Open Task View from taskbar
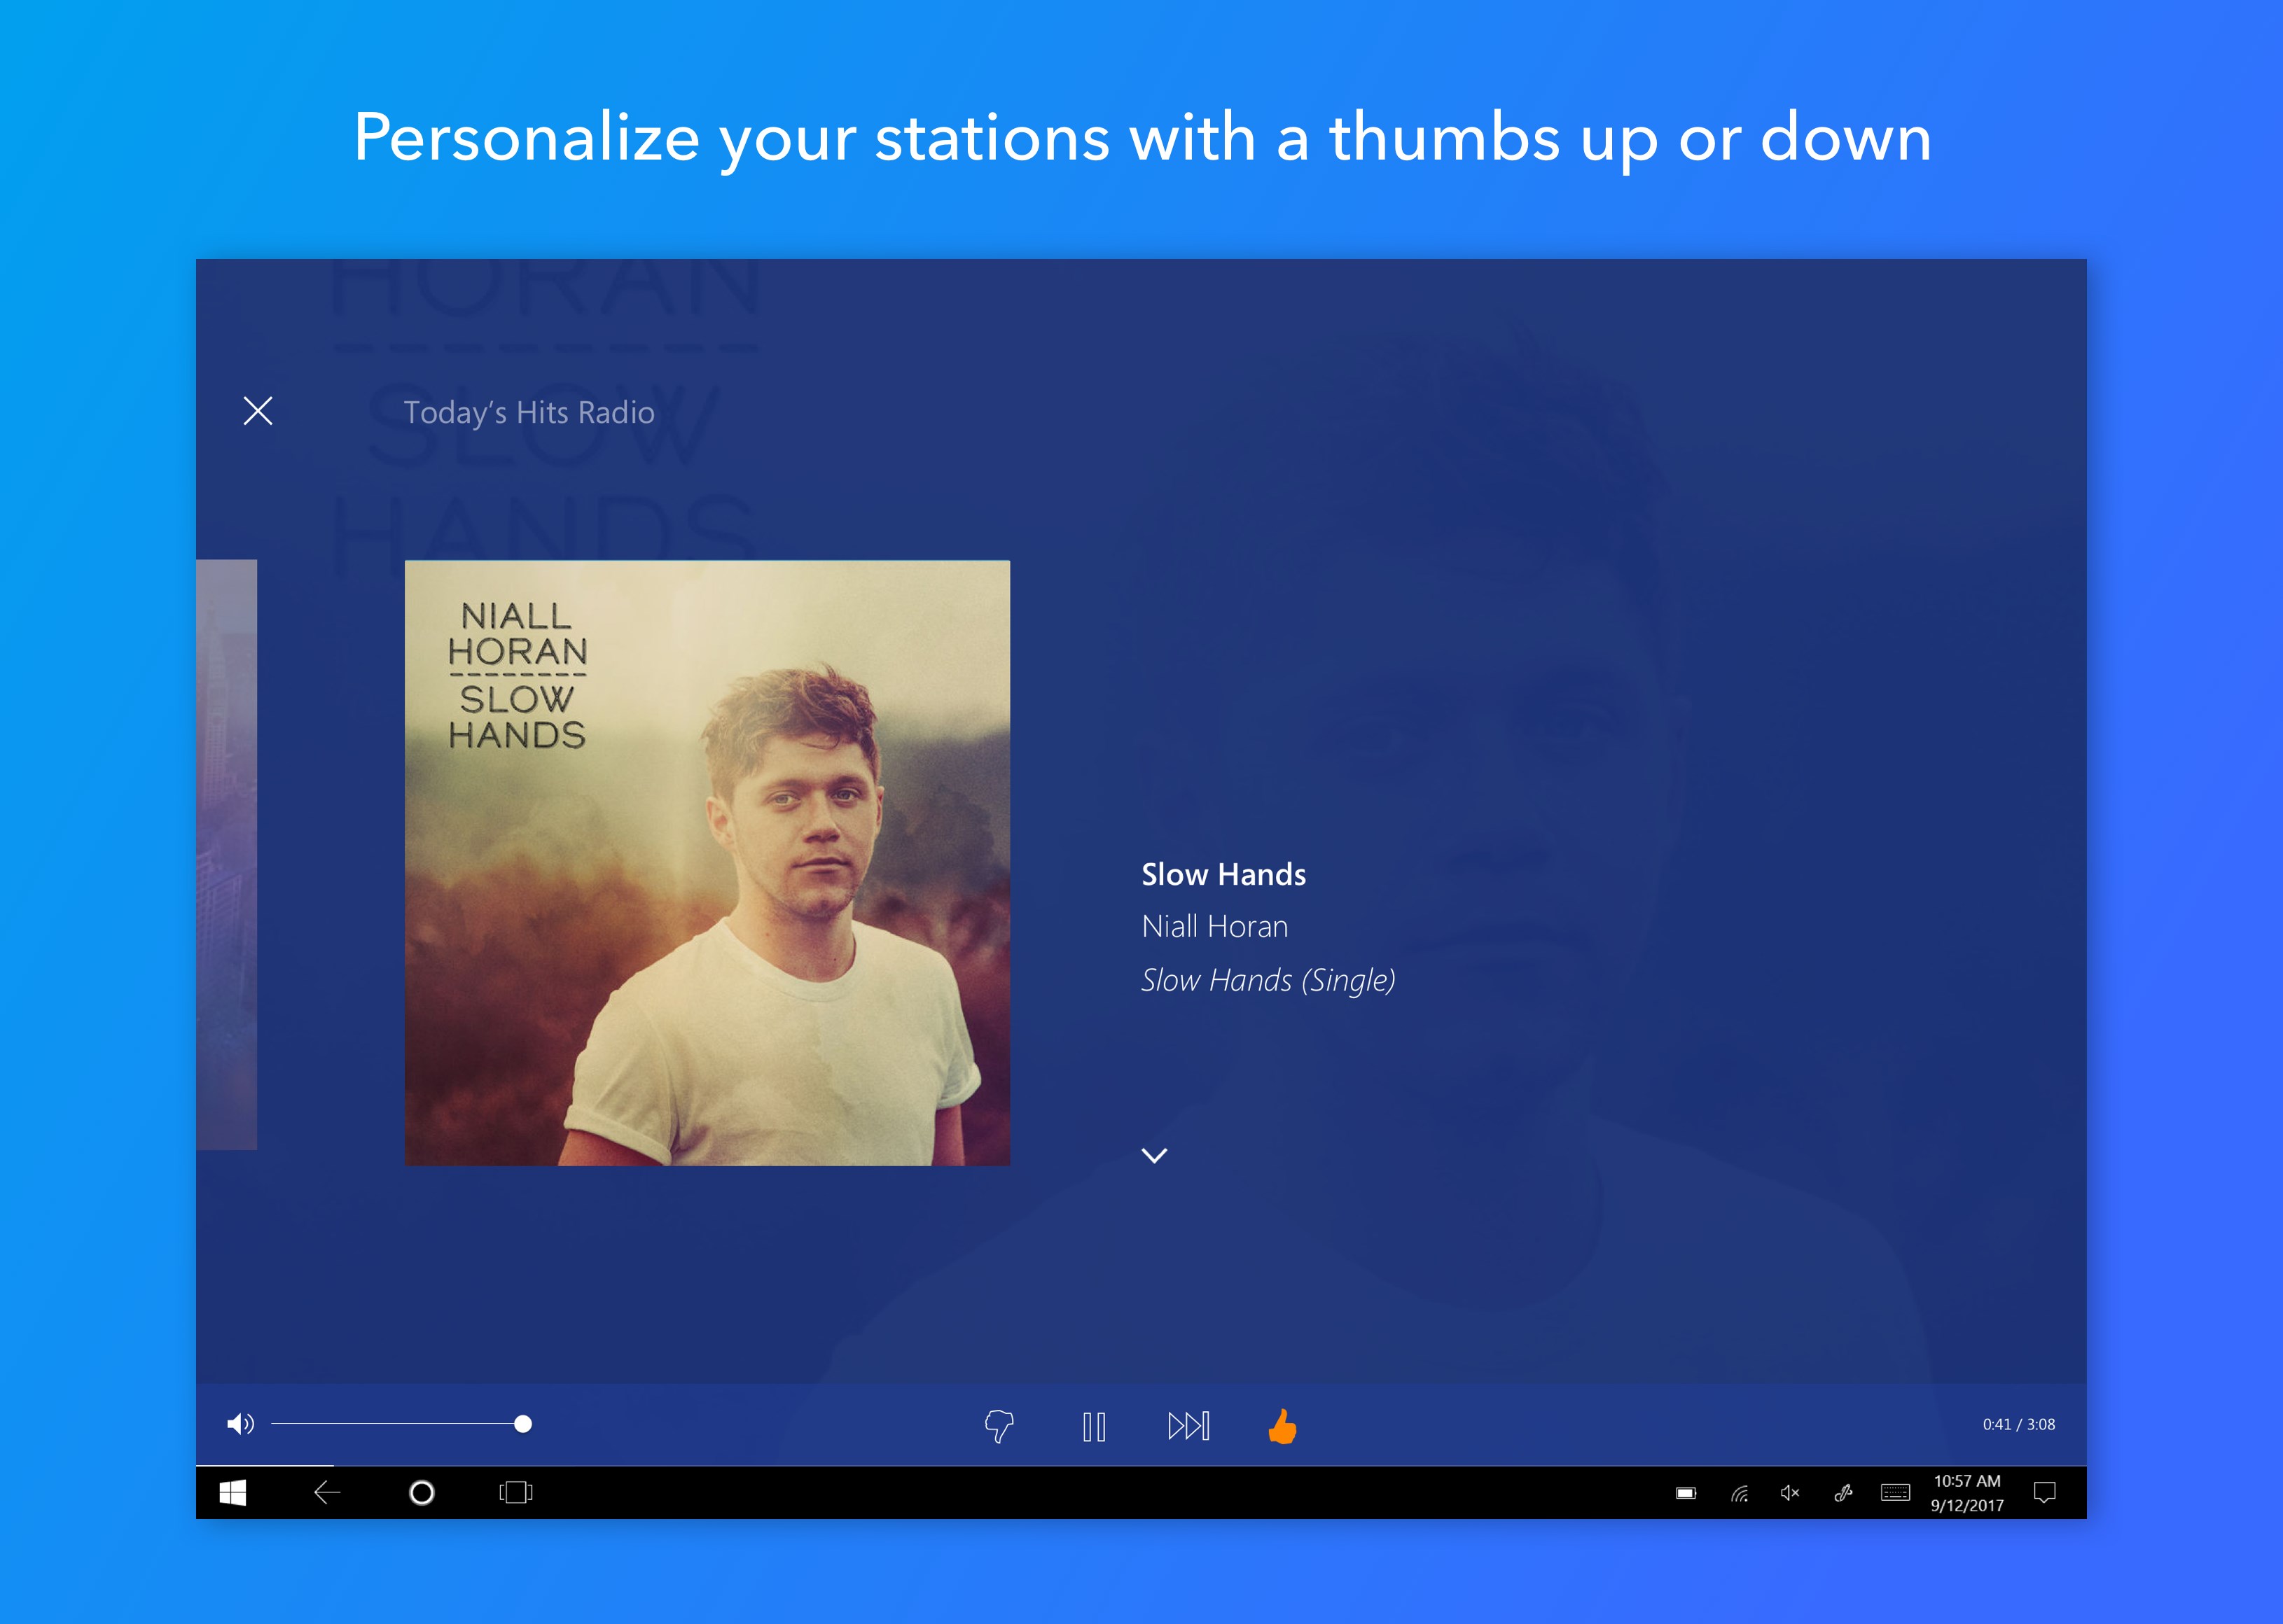Screen dimensions: 2283x1624 (x=515, y=1493)
